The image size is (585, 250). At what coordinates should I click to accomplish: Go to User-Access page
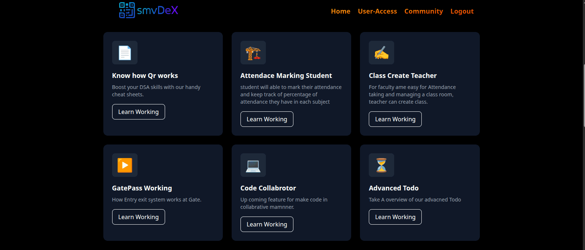coord(377,11)
